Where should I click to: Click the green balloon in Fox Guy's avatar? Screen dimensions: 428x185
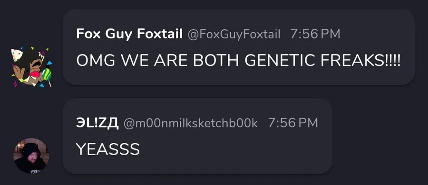(x=47, y=74)
